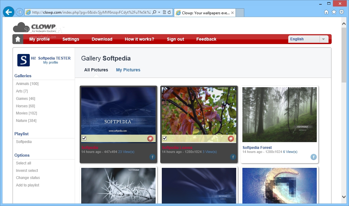Click the Softpedia TESTER username
This screenshot has height=206, width=349.
[54, 58]
